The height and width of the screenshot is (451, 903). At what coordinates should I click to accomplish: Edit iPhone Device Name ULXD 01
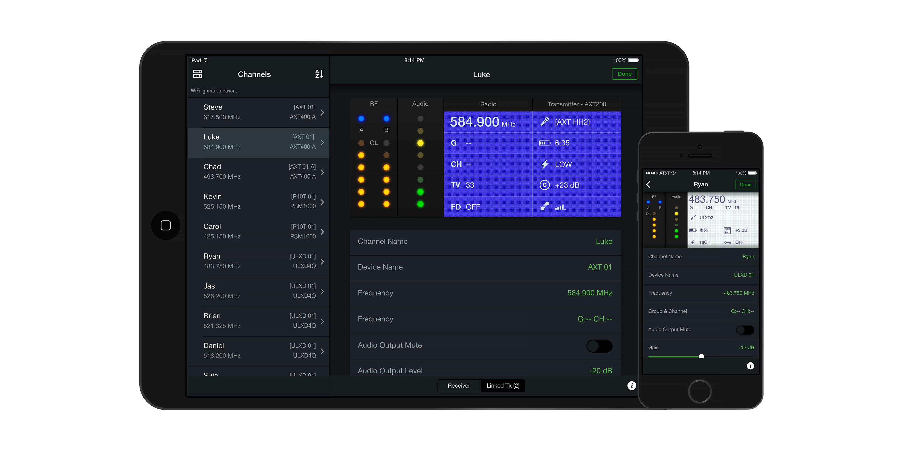point(701,275)
